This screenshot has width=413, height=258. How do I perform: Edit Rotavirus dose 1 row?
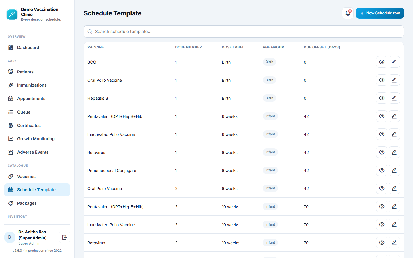pos(394,152)
